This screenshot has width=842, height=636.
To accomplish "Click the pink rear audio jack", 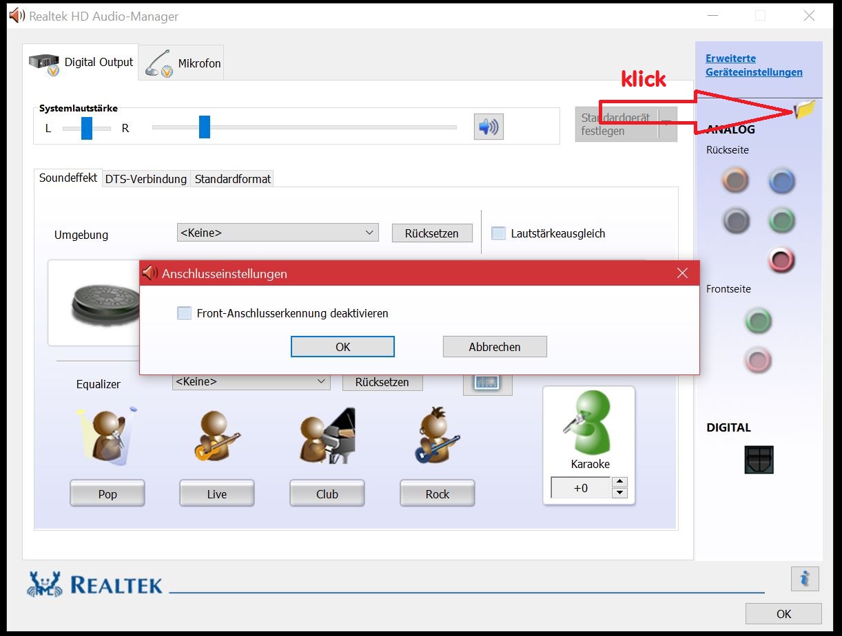I will pos(781,260).
